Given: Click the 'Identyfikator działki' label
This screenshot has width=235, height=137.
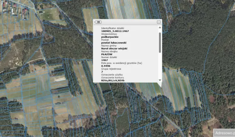Looking at the screenshot, I should coord(113,28).
